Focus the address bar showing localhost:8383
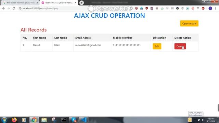 coord(40,8)
